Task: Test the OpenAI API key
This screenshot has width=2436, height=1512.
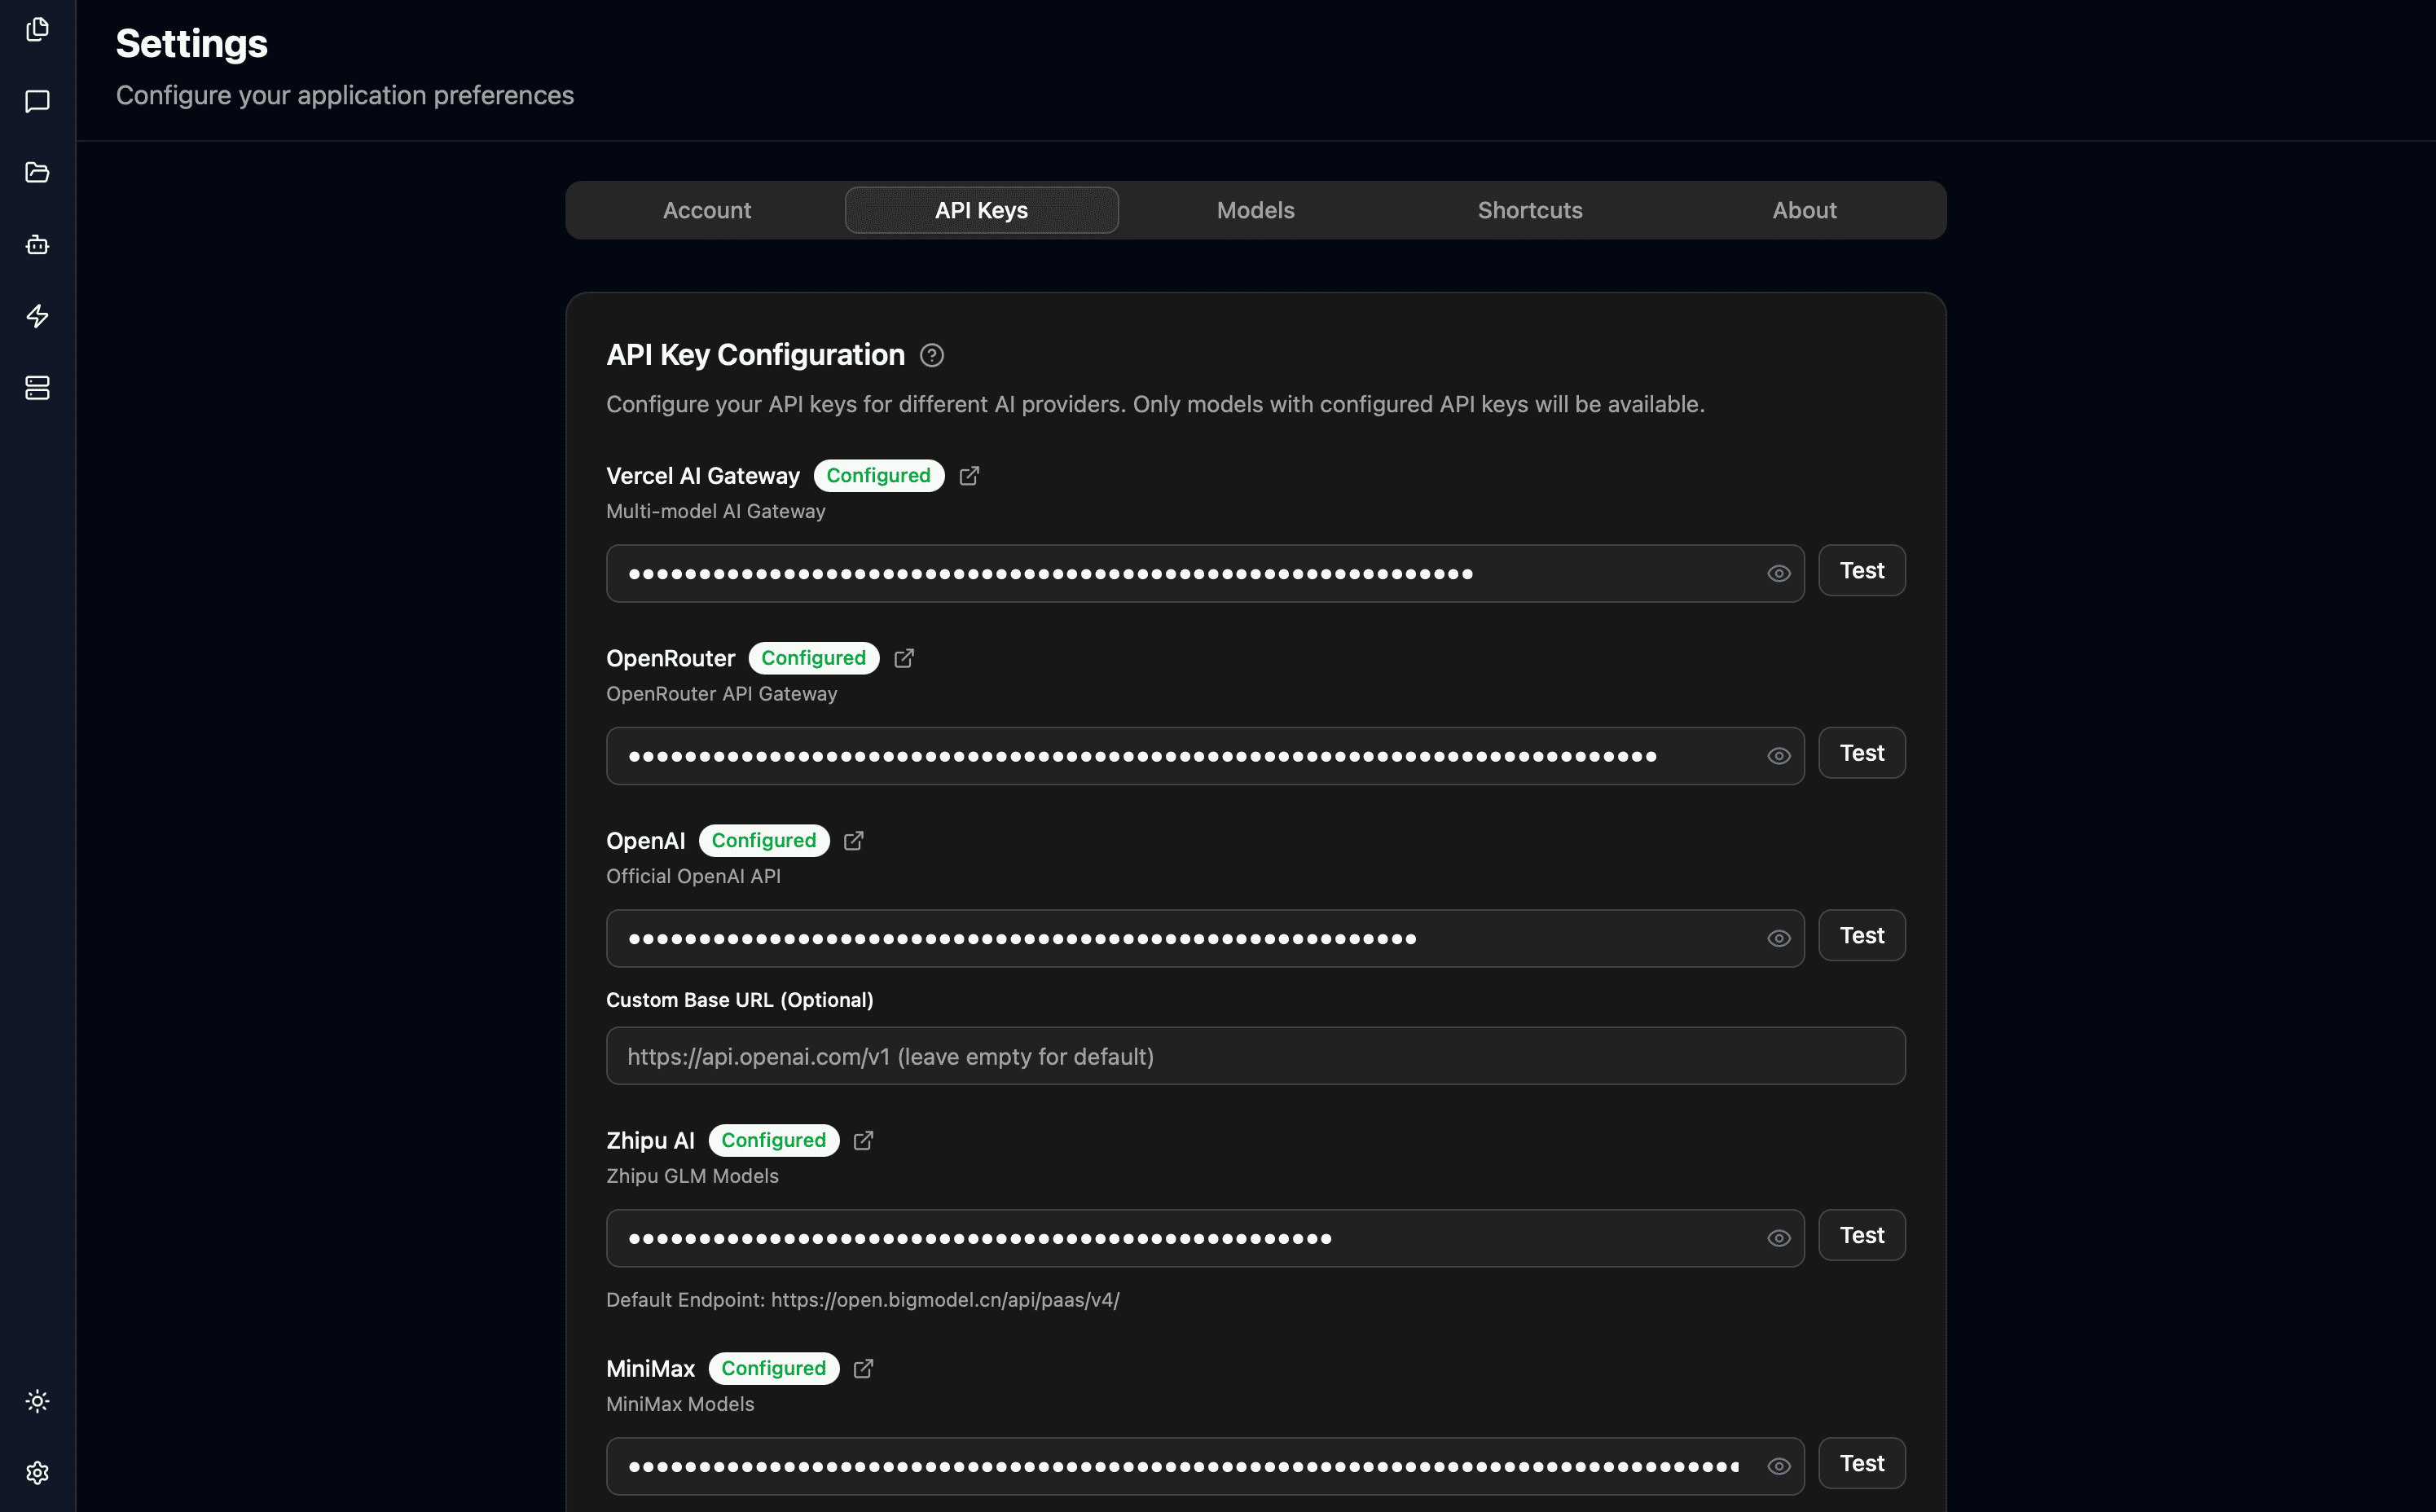Action: tap(1861, 935)
